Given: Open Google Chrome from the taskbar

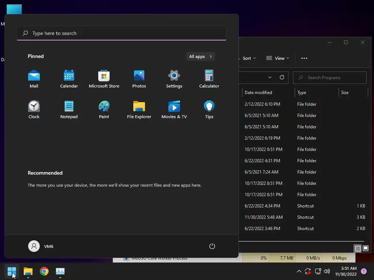Looking at the screenshot, I should point(44,271).
